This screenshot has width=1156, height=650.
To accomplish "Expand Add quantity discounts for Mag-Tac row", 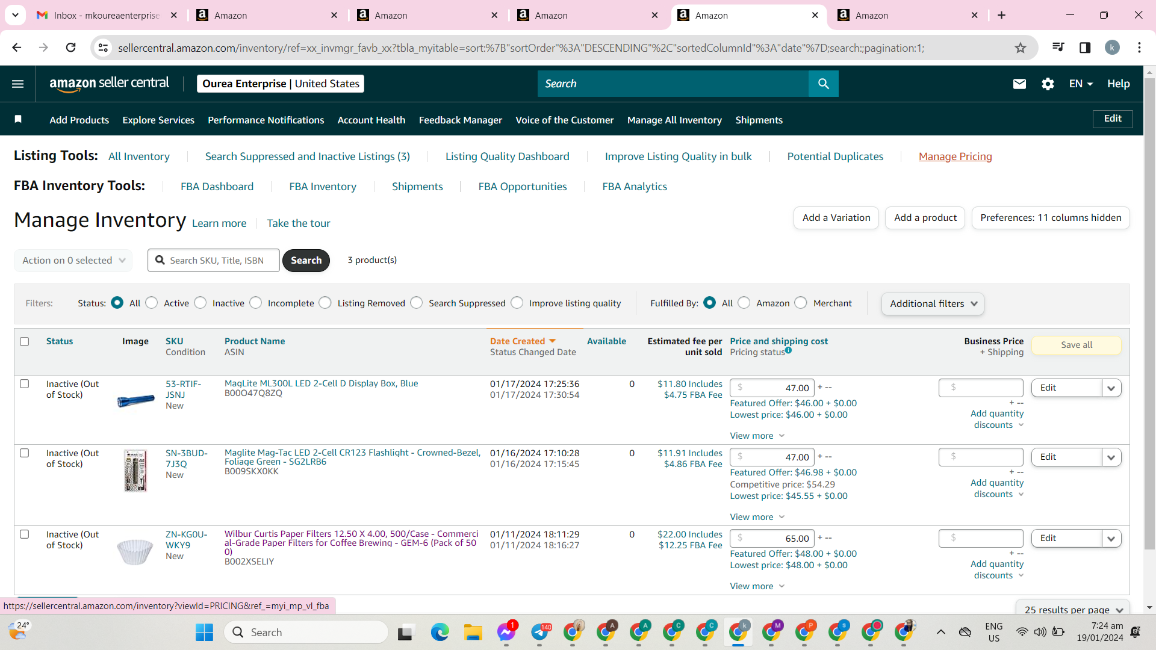I will click(997, 488).
